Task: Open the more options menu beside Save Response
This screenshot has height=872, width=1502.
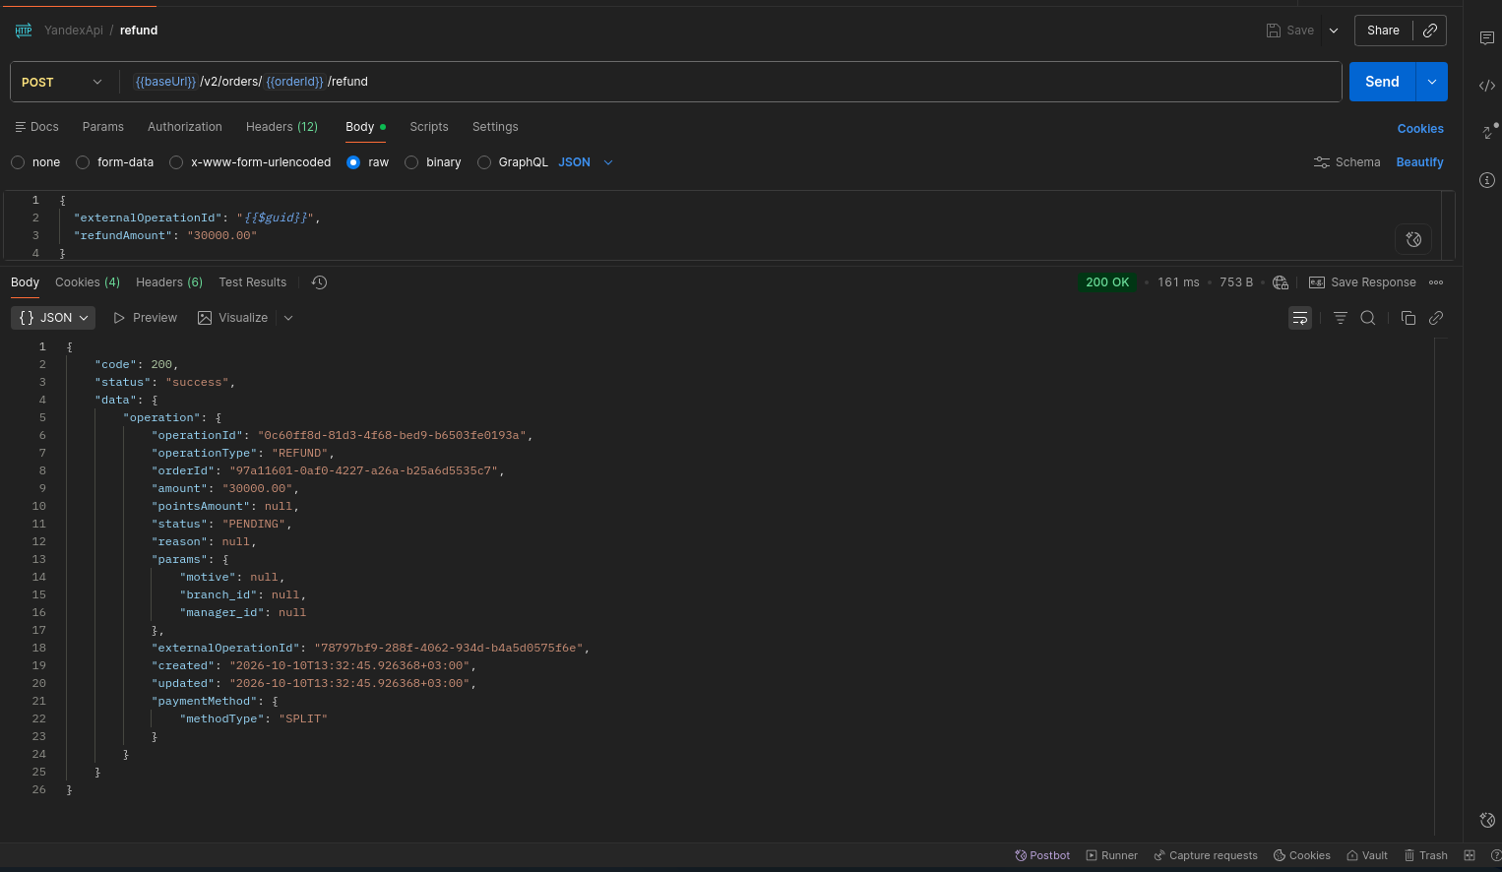Action: click(x=1436, y=282)
